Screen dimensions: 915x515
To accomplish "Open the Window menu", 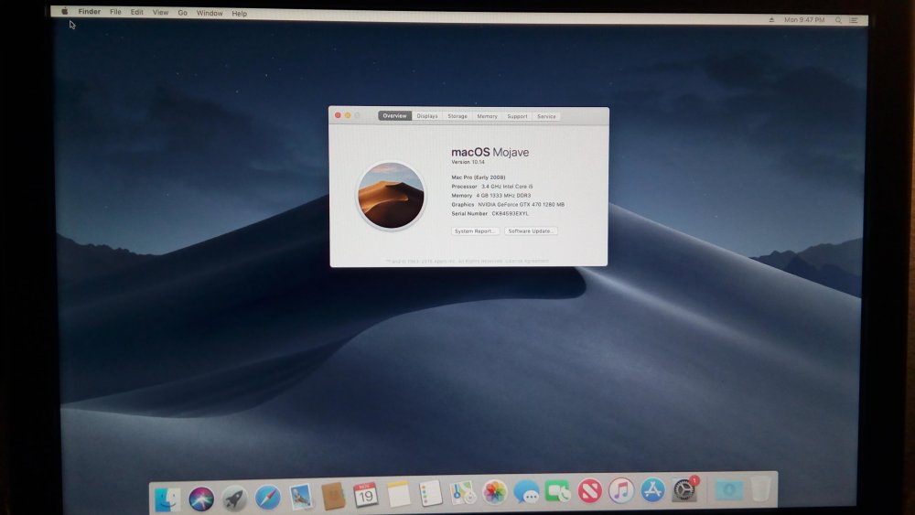I will click(210, 13).
